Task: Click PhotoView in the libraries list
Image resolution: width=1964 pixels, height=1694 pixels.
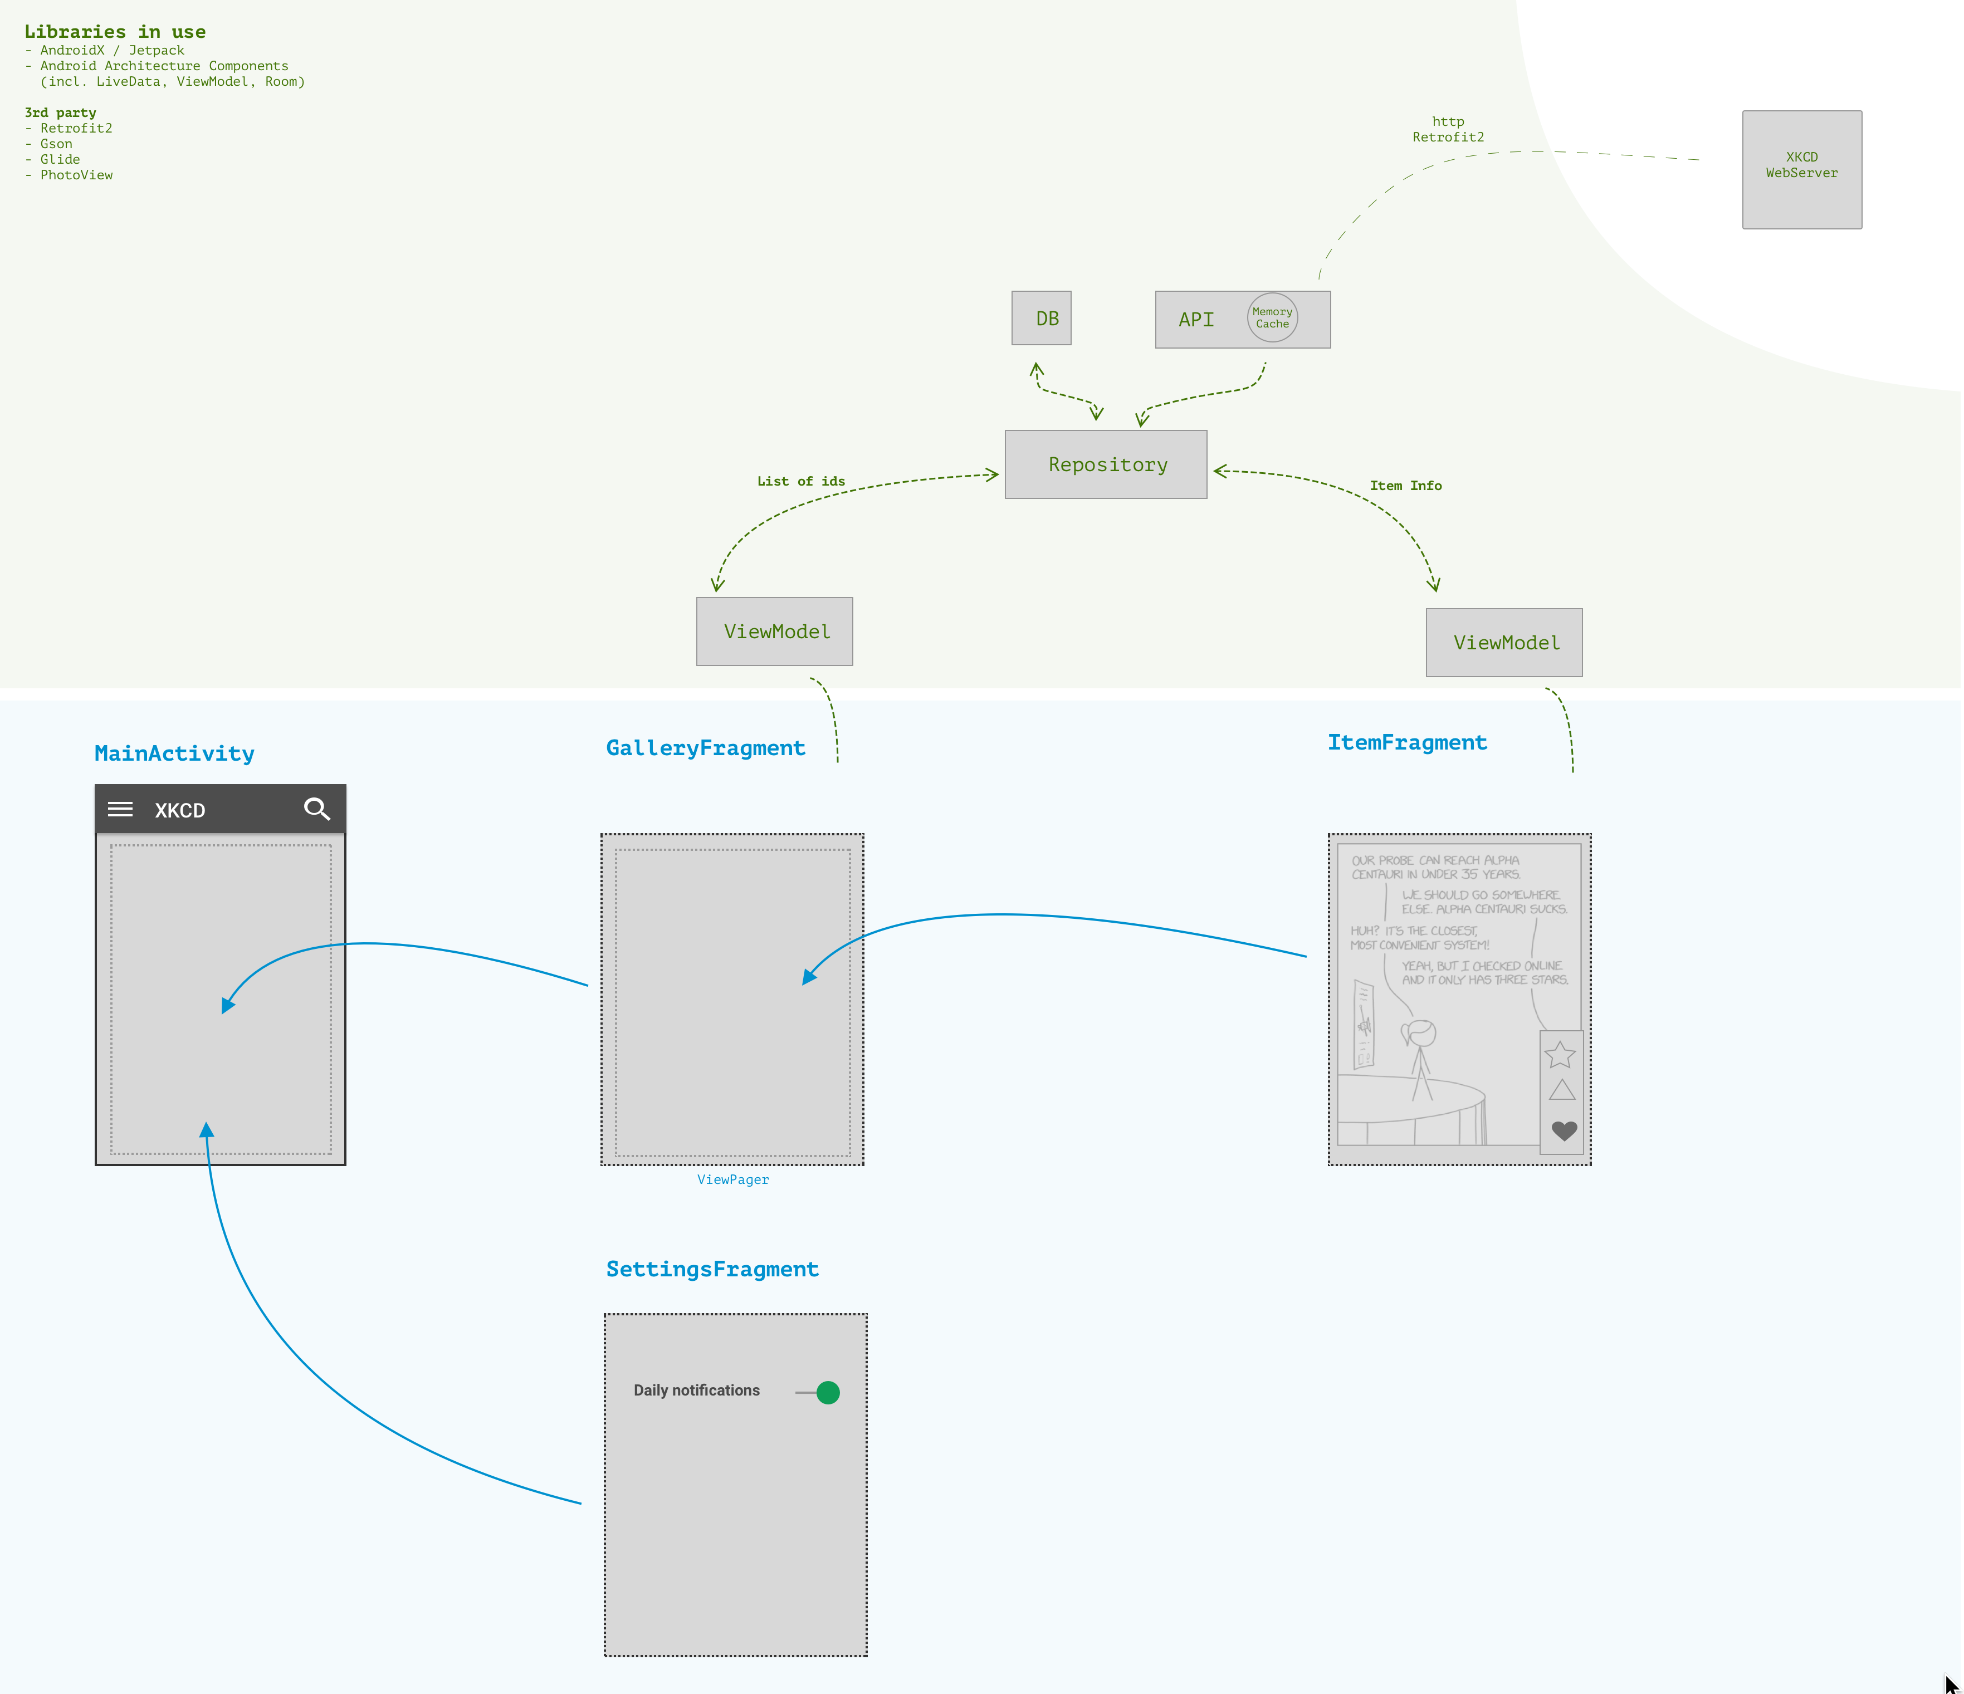Action: point(76,174)
